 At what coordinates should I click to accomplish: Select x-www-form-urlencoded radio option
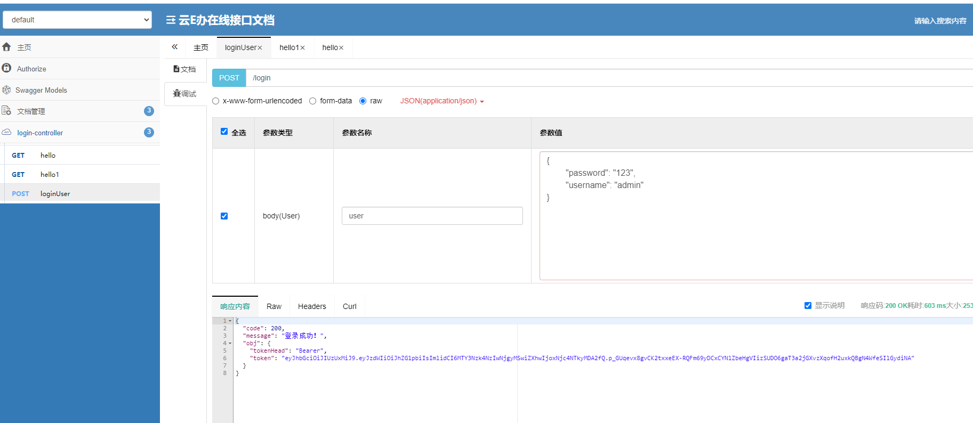pos(216,101)
